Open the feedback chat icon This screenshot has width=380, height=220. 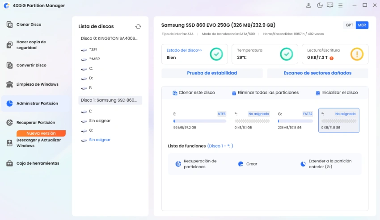(330, 5)
